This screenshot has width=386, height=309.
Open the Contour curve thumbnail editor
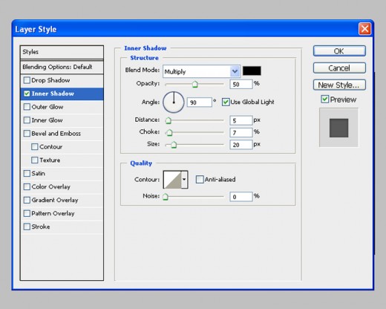(x=172, y=180)
